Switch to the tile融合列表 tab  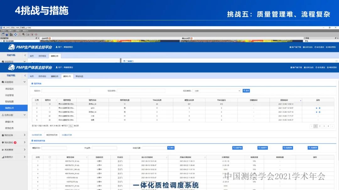coord(66,135)
